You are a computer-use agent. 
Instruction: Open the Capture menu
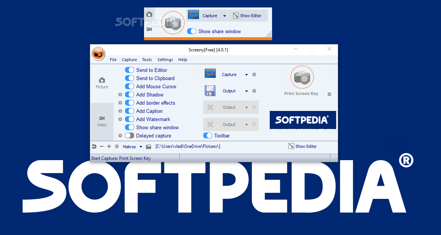(x=130, y=60)
